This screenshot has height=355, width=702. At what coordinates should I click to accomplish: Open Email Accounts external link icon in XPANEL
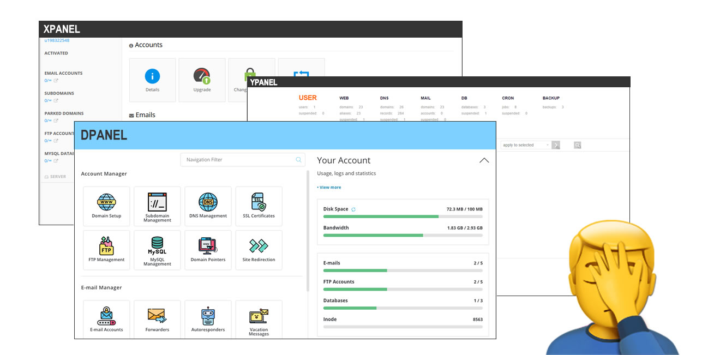click(x=56, y=81)
